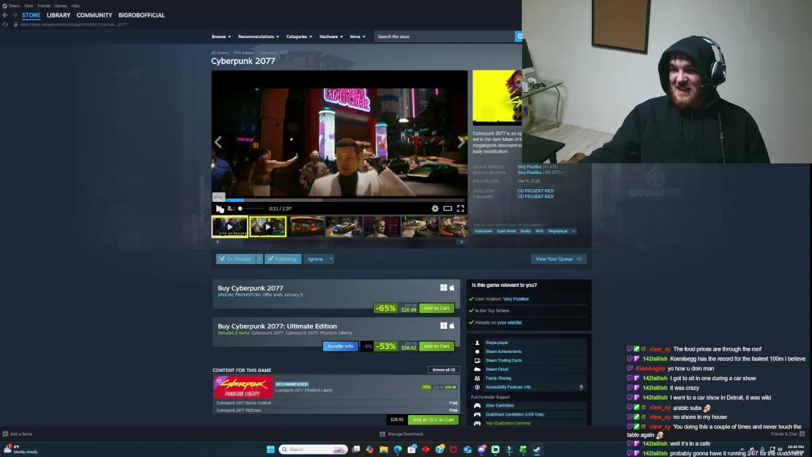Expand the Ignore dropdown arrow
The height and width of the screenshot is (457, 812).
[331, 258]
